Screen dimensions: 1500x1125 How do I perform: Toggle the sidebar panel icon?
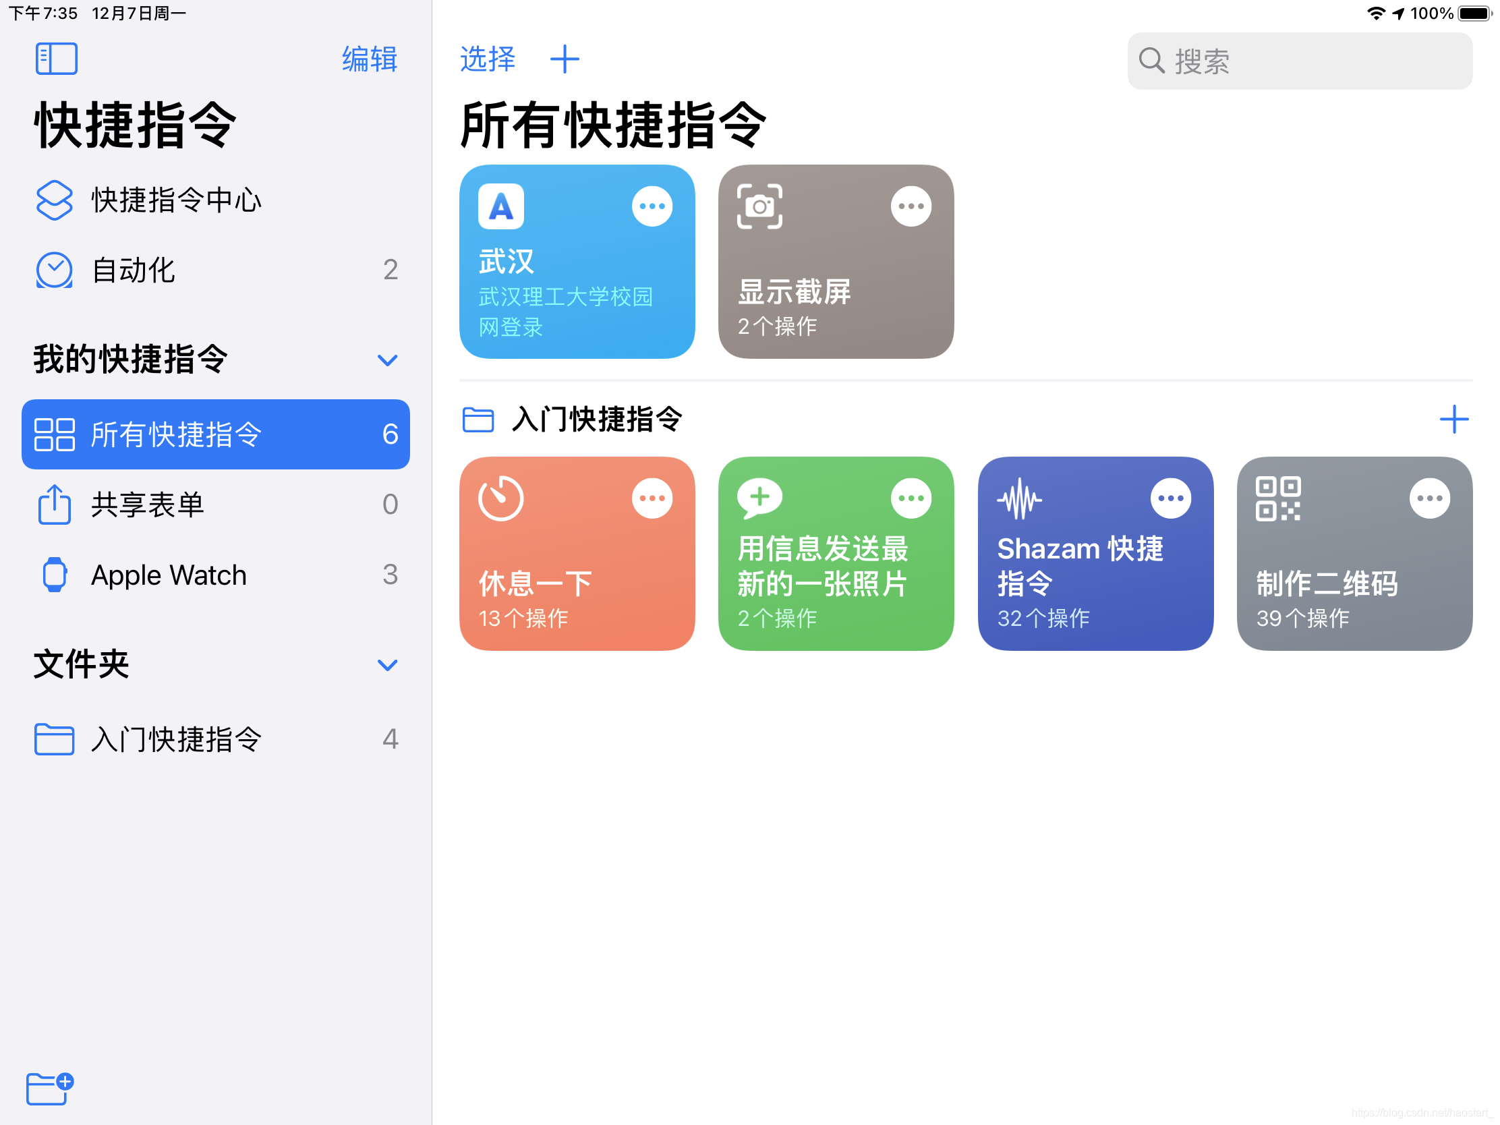pyautogui.click(x=56, y=59)
